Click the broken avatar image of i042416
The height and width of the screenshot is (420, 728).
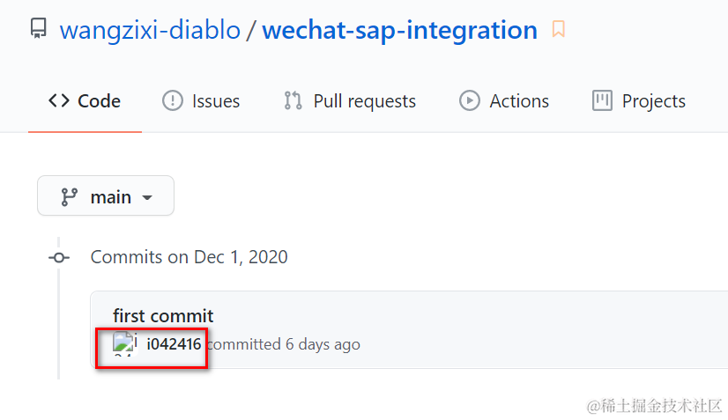tap(124, 343)
